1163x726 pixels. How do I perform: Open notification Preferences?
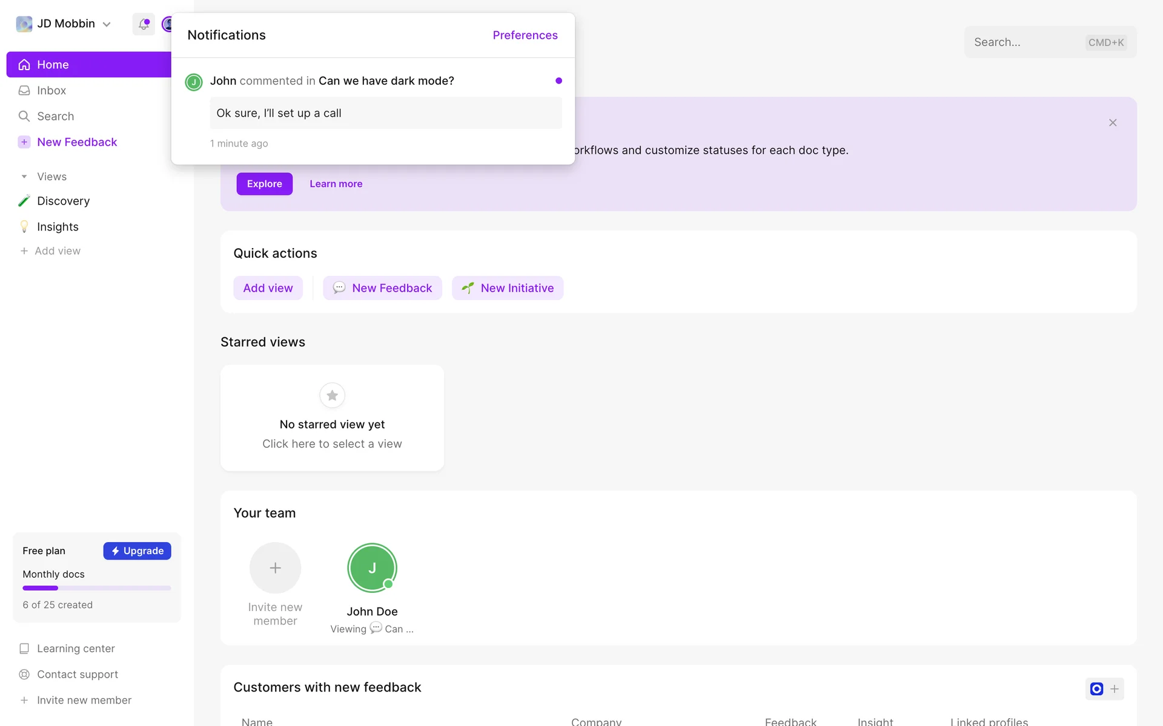point(525,35)
